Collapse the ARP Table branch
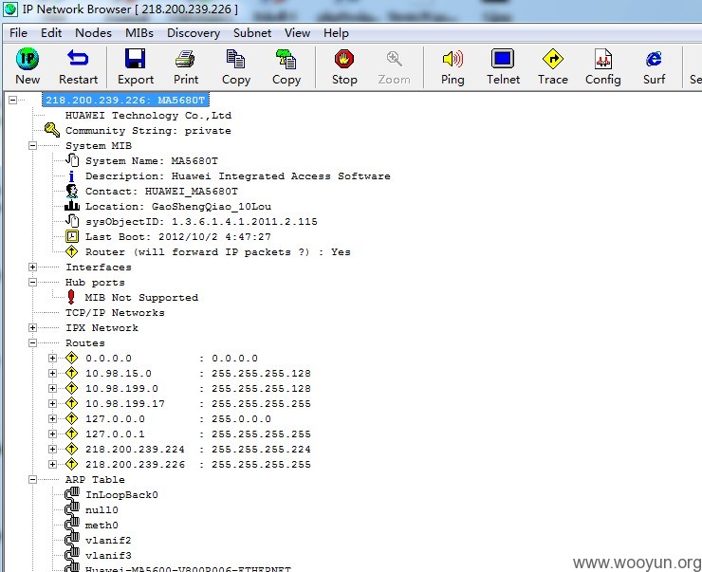The width and height of the screenshot is (702, 572). [x=32, y=479]
